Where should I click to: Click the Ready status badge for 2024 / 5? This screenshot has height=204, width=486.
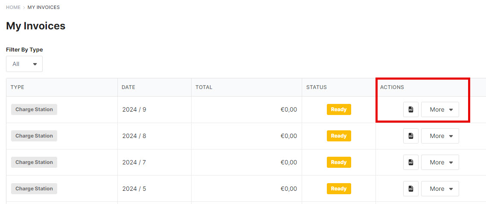point(339,189)
